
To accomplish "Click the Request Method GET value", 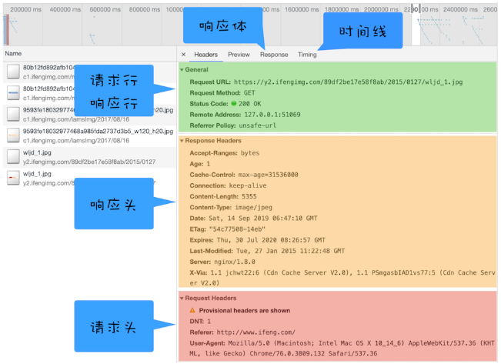I will click(249, 93).
